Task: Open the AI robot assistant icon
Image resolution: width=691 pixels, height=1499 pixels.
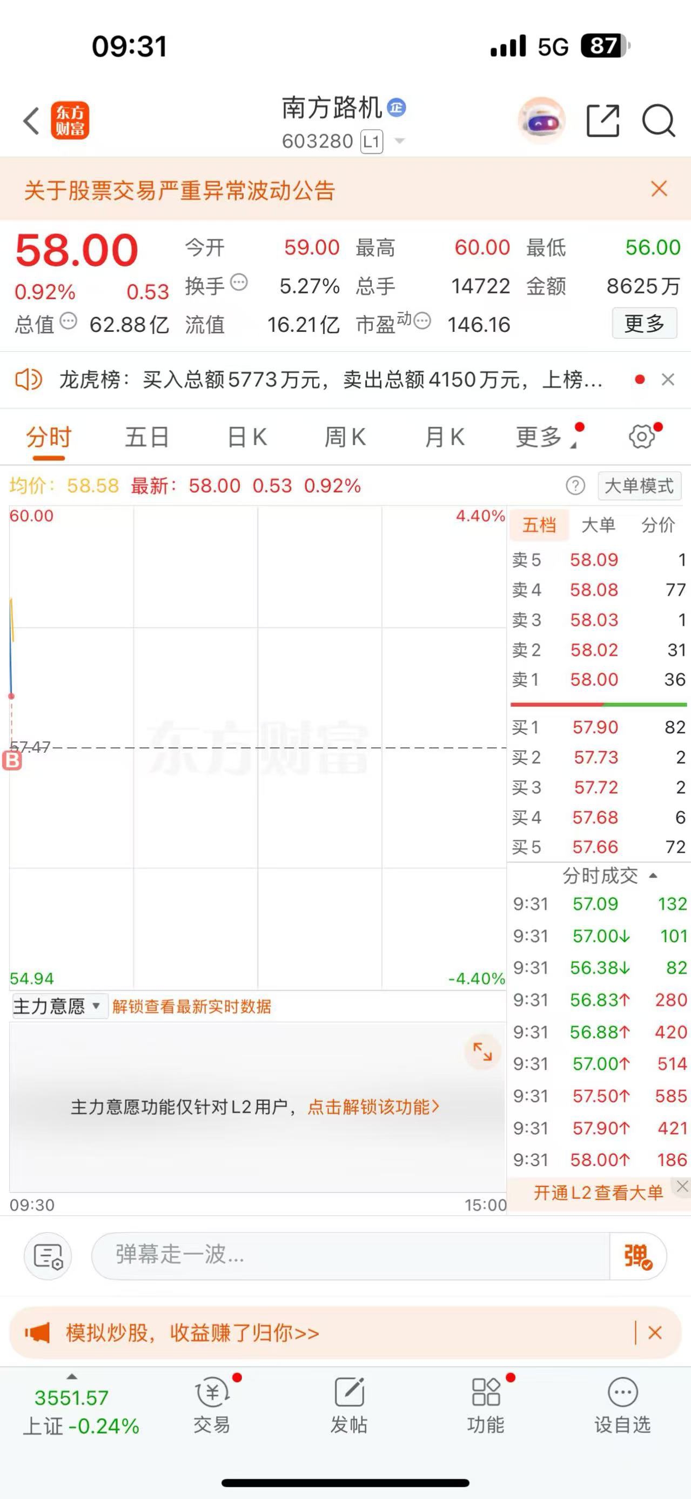Action: [x=541, y=121]
